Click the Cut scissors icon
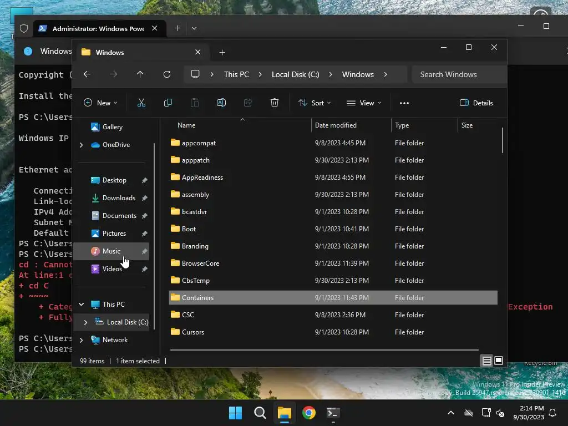 coord(141,103)
